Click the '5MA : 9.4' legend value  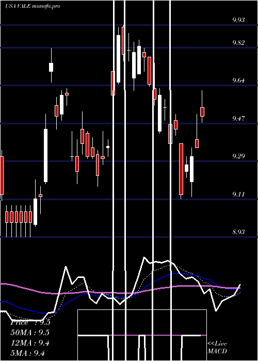coord(28,353)
